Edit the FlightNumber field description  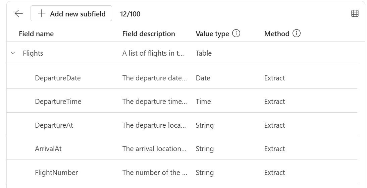pyautogui.click(x=155, y=173)
